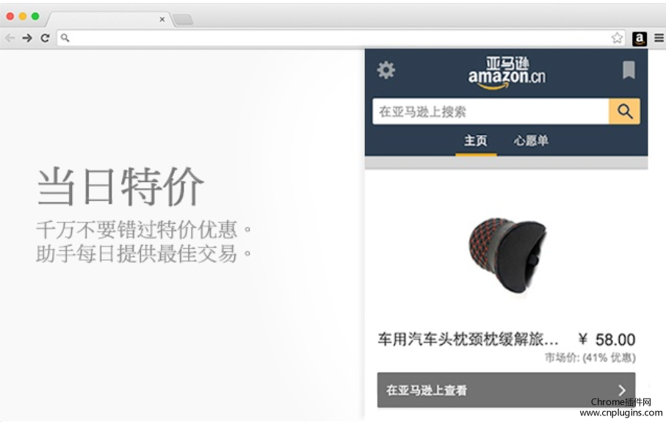Switch to the 主页 tab

(x=476, y=140)
